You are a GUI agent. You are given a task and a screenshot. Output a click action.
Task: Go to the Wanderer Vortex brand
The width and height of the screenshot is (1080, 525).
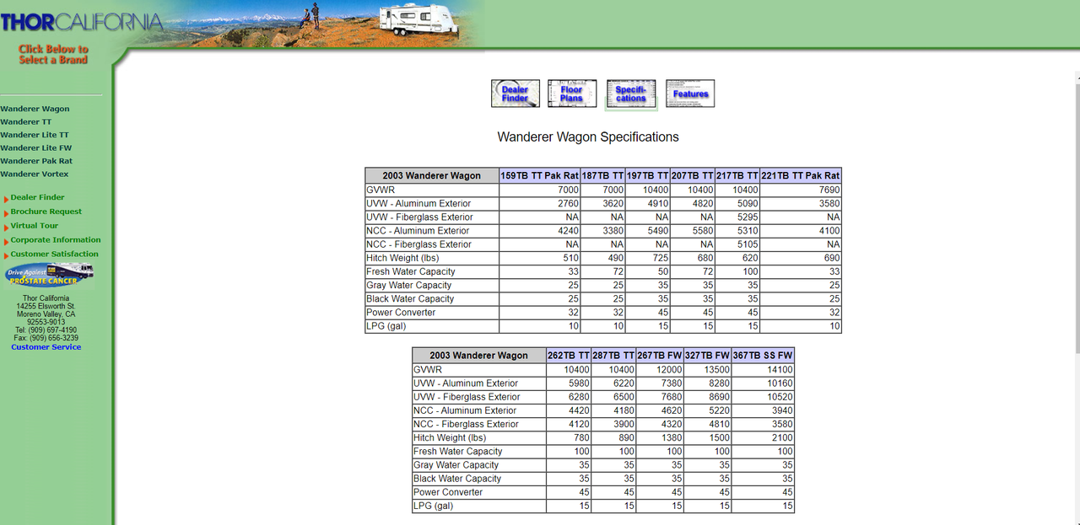tap(35, 174)
